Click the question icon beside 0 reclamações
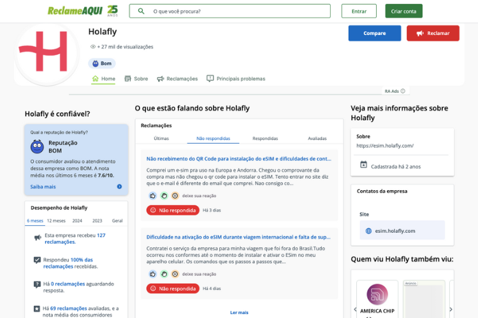Viewport: 478px width, 318px height. (37, 285)
